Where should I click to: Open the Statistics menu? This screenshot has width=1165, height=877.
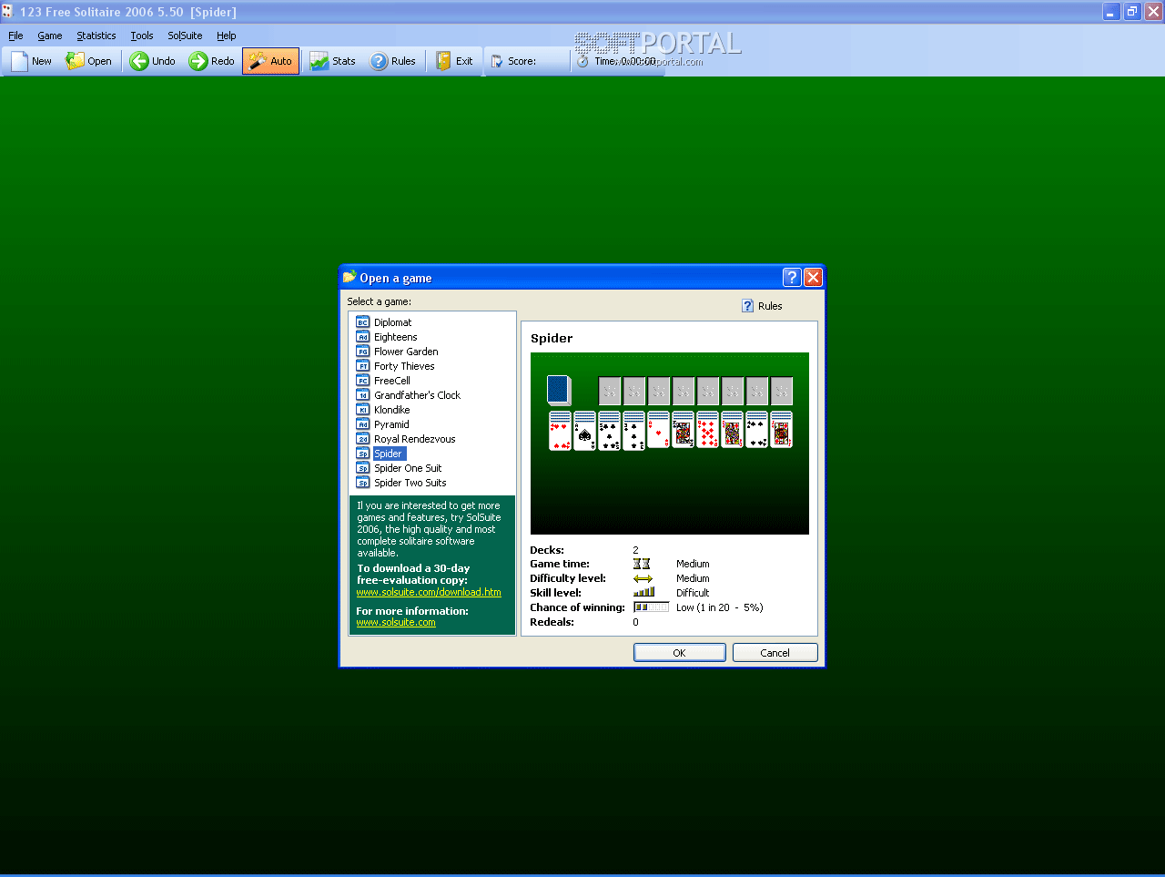96,36
